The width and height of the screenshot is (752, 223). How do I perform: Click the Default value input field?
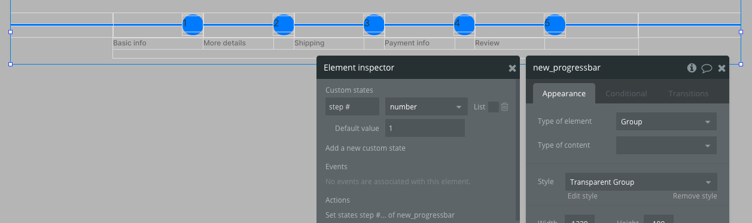[x=425, y=128]
